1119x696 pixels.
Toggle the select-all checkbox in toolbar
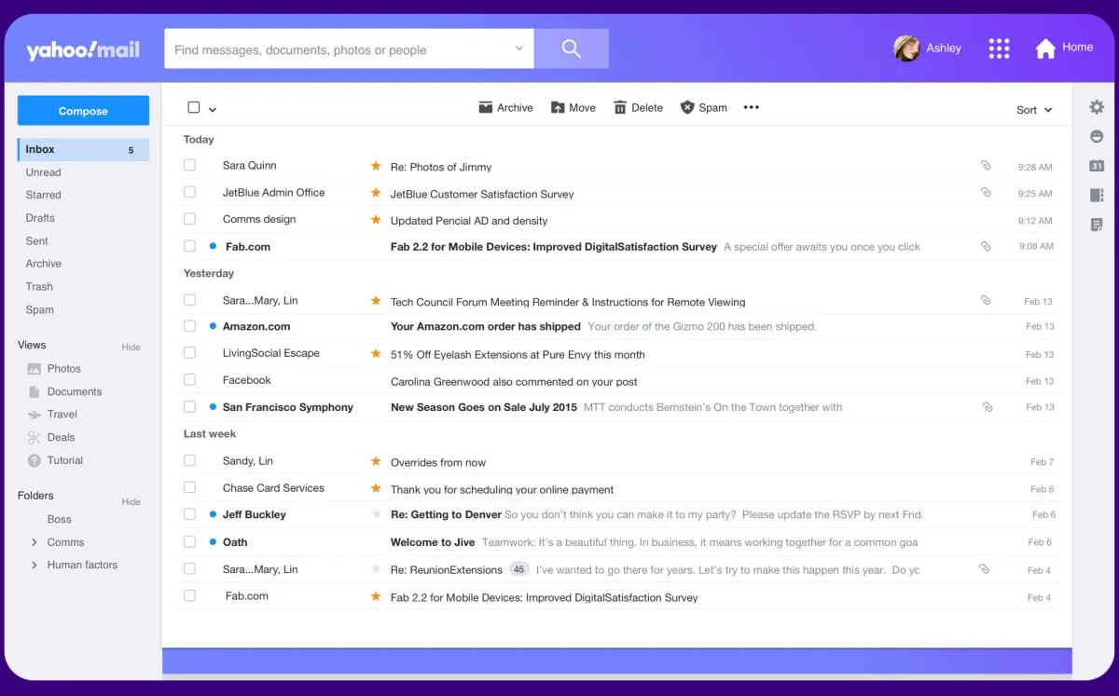point(194,107)
